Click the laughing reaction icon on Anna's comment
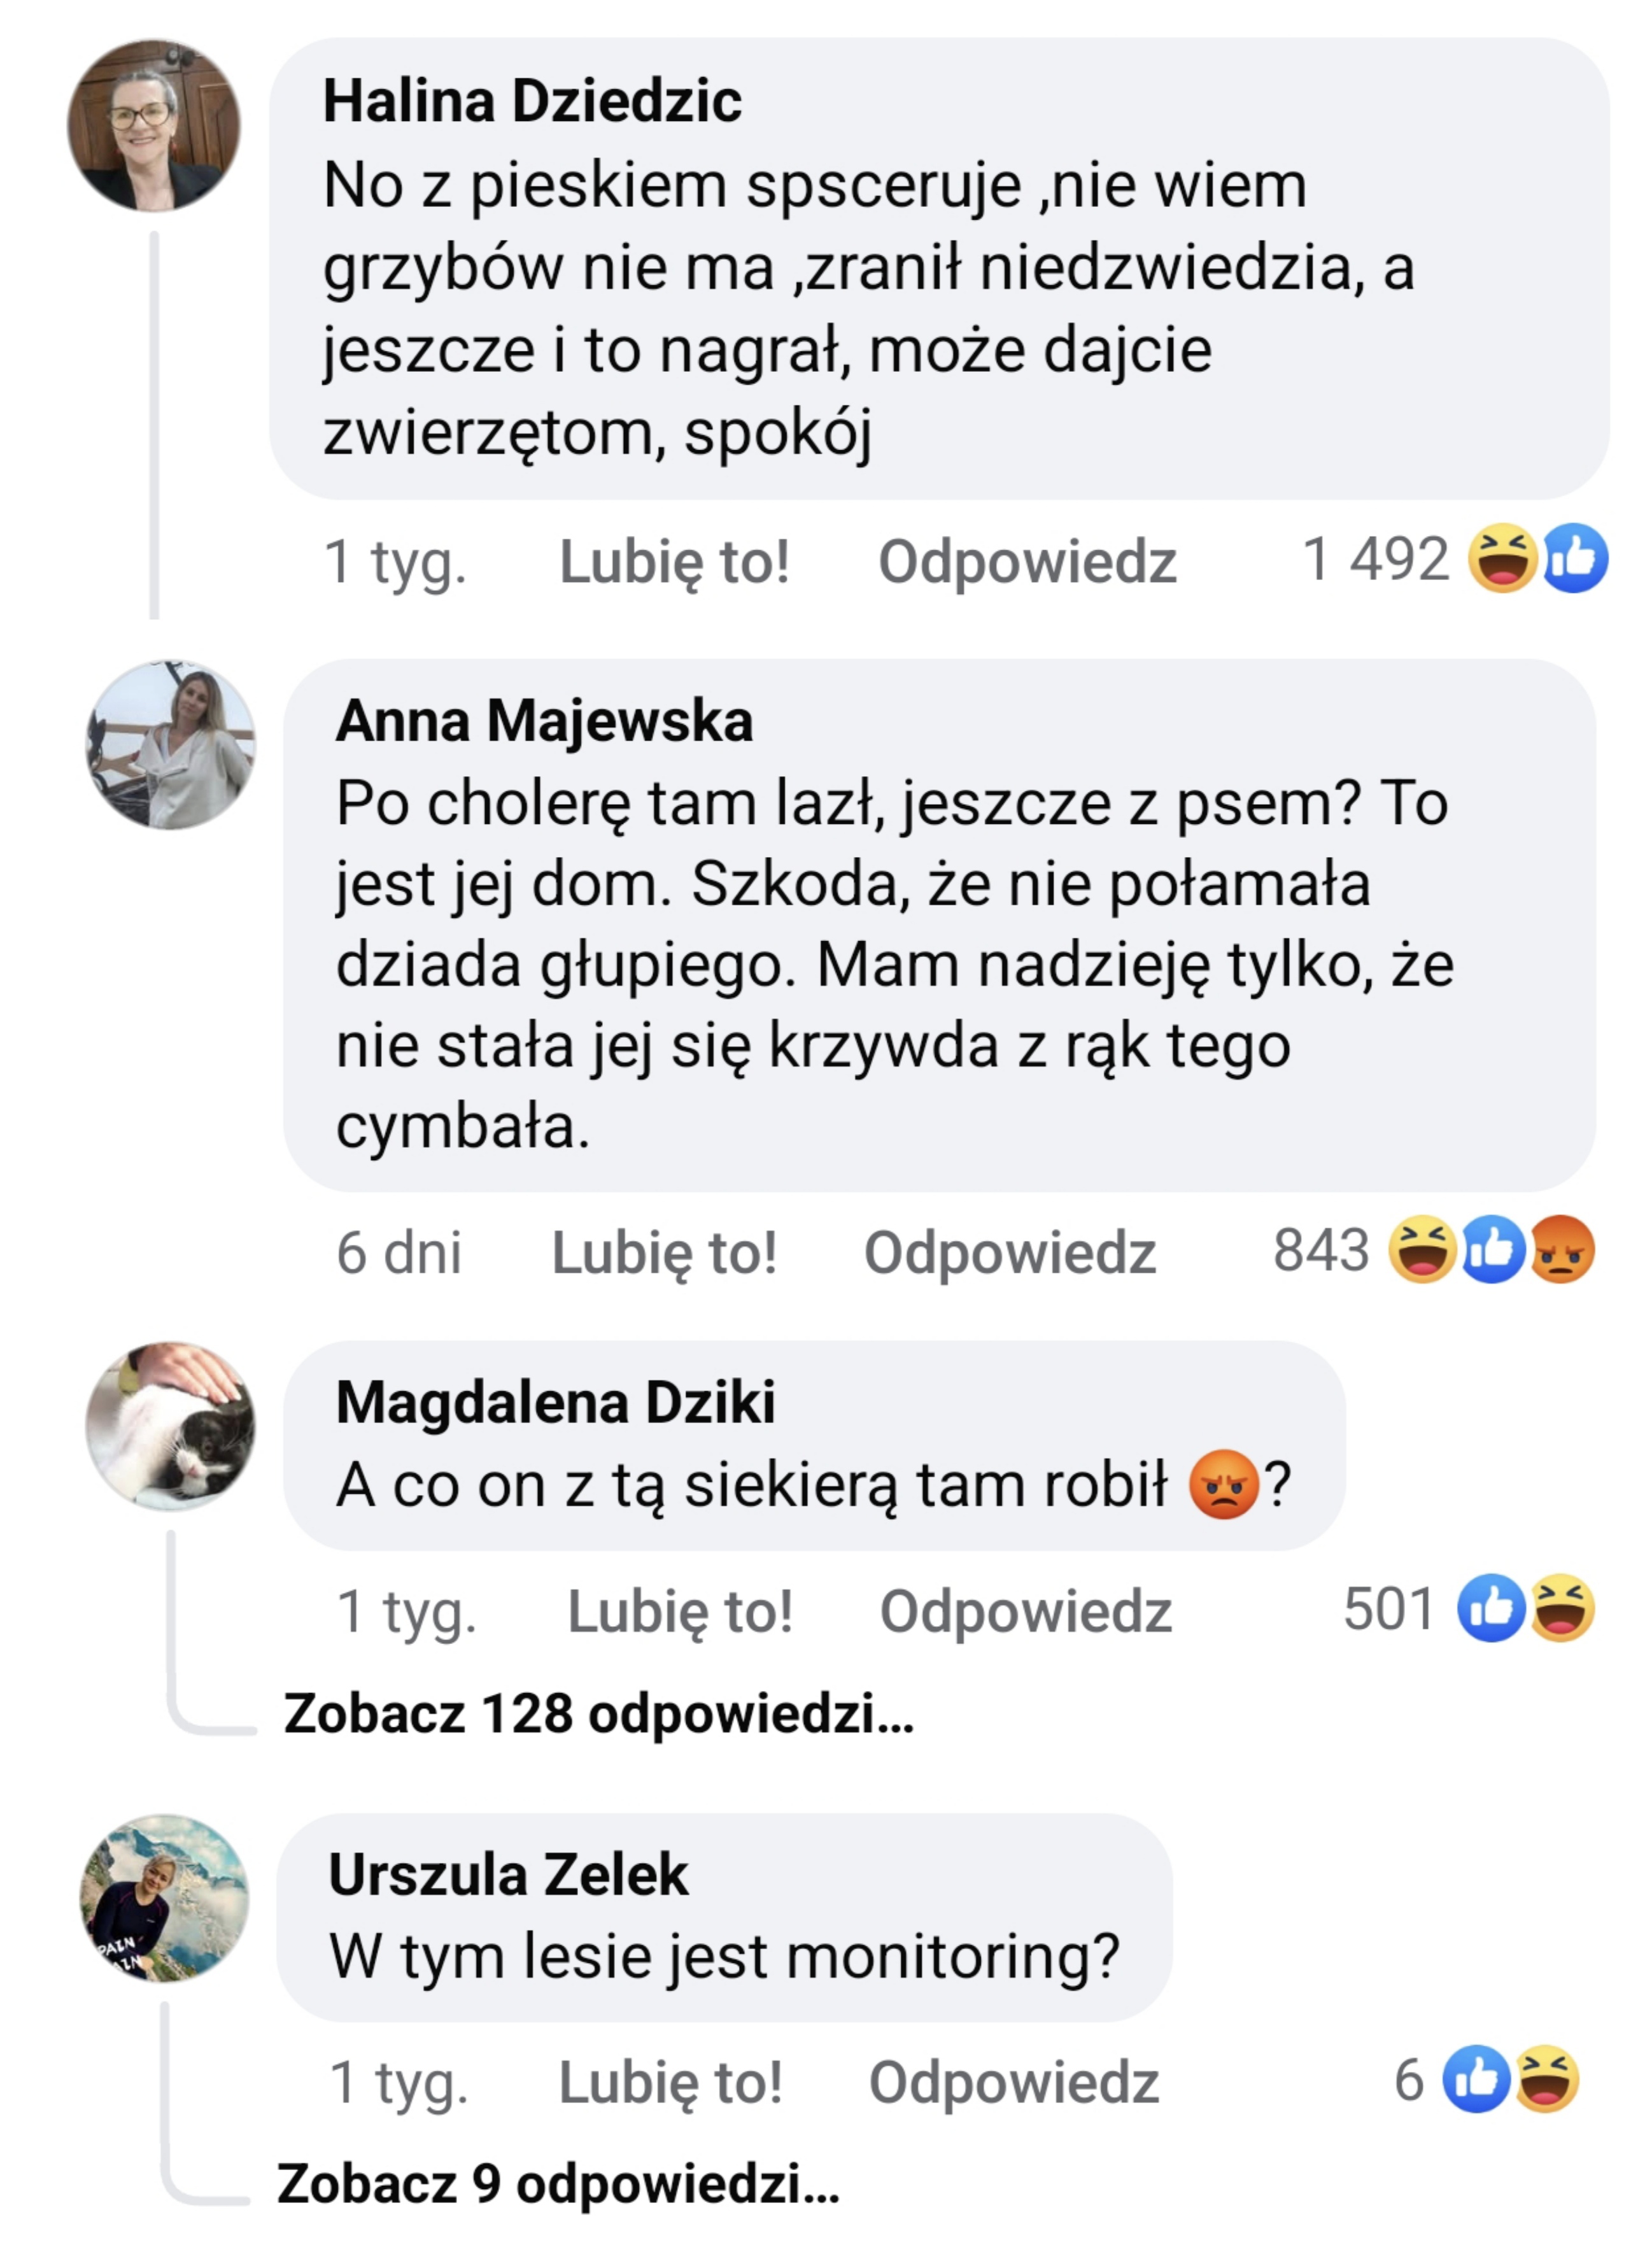This screenshot has height=2254, width=1652. pyautogui.click(x=1423, y=1250)
